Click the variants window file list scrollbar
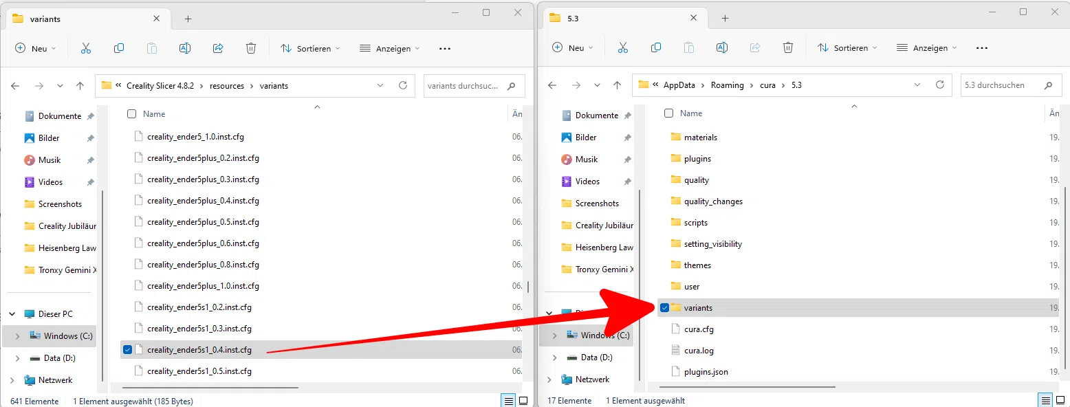This screenshot has height=407, width=1070. click(x=528, y=286)
